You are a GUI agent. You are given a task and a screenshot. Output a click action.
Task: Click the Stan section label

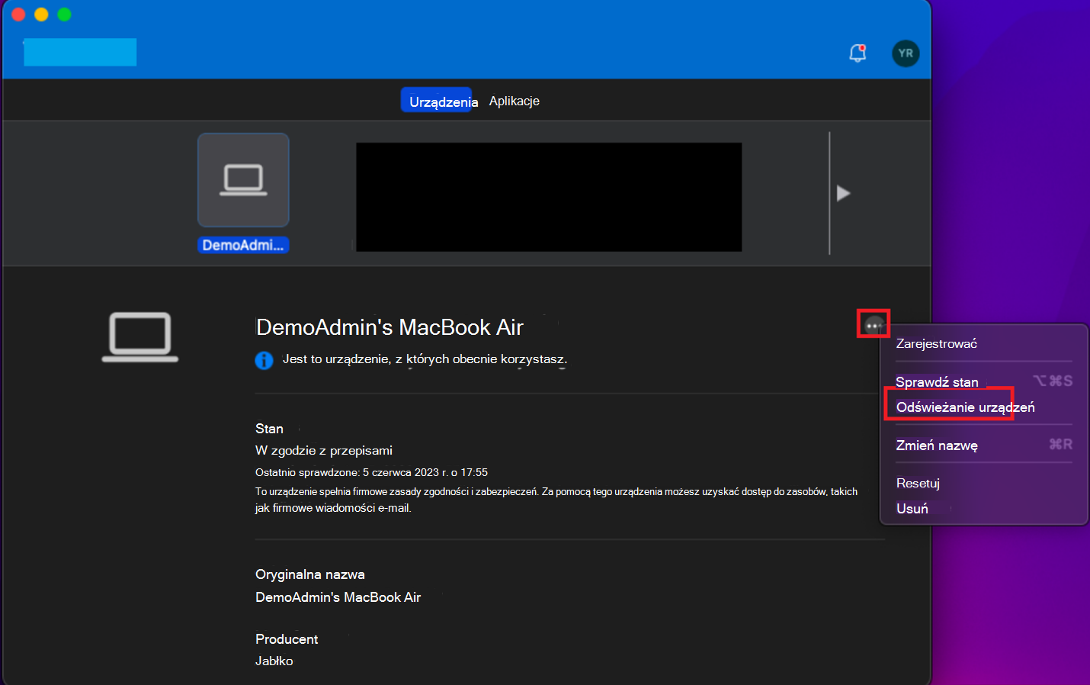269,429
